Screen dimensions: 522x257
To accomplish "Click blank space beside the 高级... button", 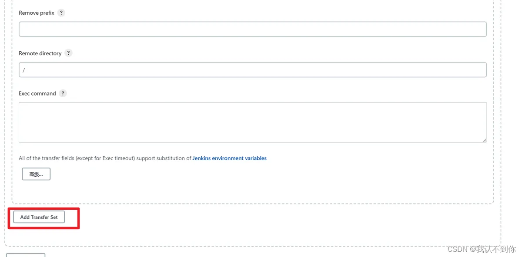I will click(x=174, y=174).
